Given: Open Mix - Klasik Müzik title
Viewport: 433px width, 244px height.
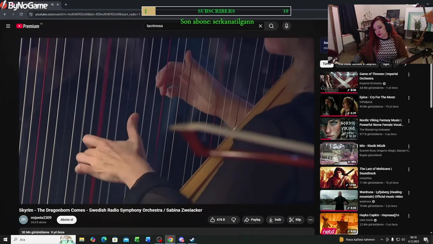Looking at the screenshot, I should 372,146.
